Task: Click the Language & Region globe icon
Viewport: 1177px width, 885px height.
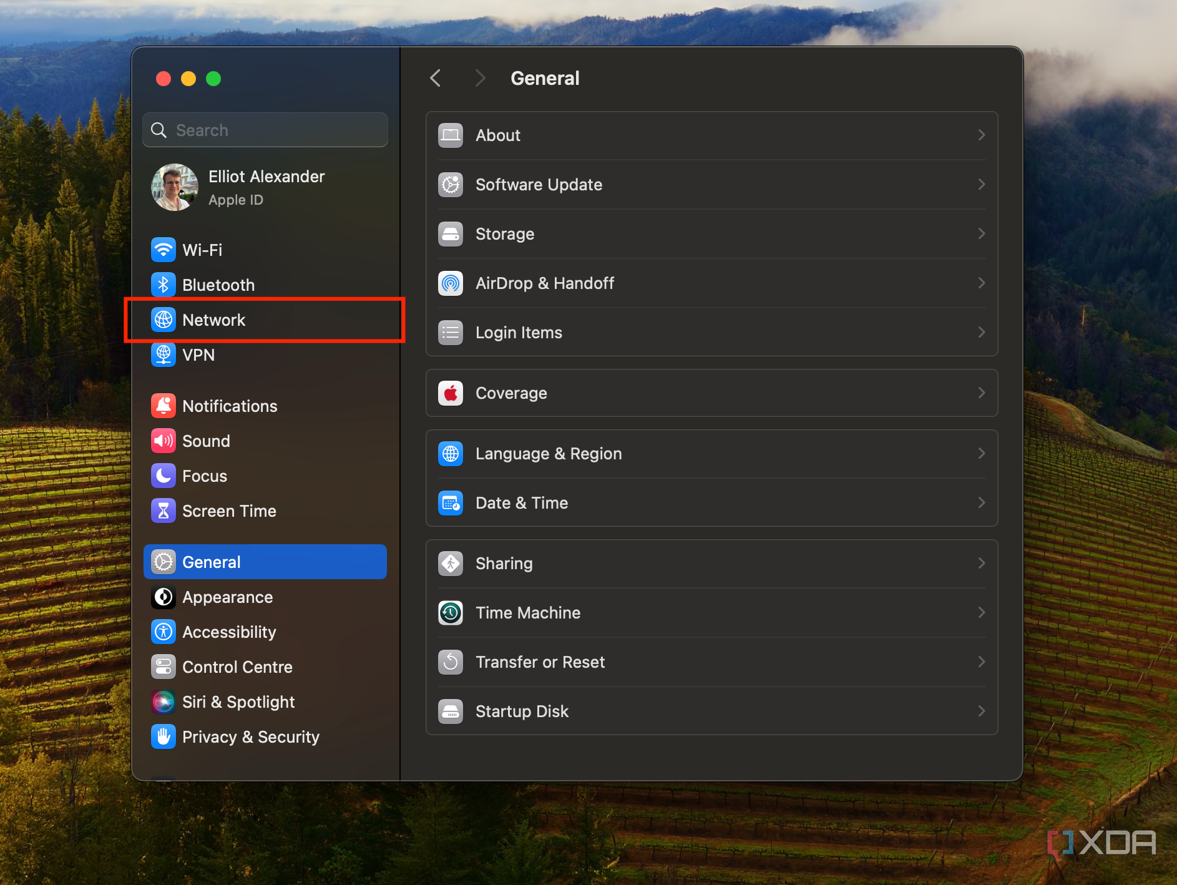Action: coord(451,454)
